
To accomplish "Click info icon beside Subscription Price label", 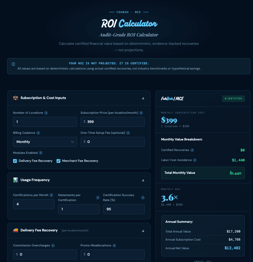I will point(141,113).
